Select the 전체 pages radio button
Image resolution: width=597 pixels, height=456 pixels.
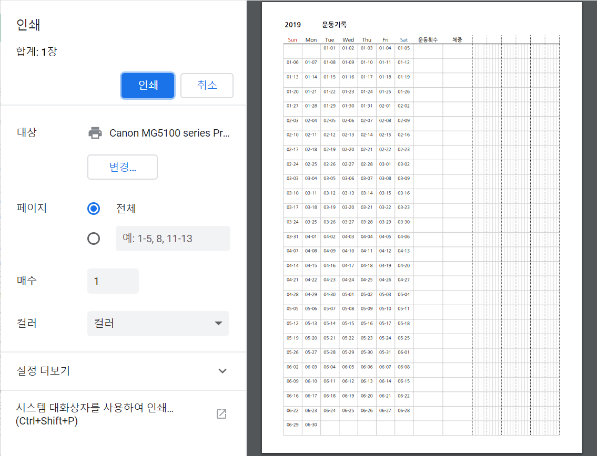(x=94, y=209)
